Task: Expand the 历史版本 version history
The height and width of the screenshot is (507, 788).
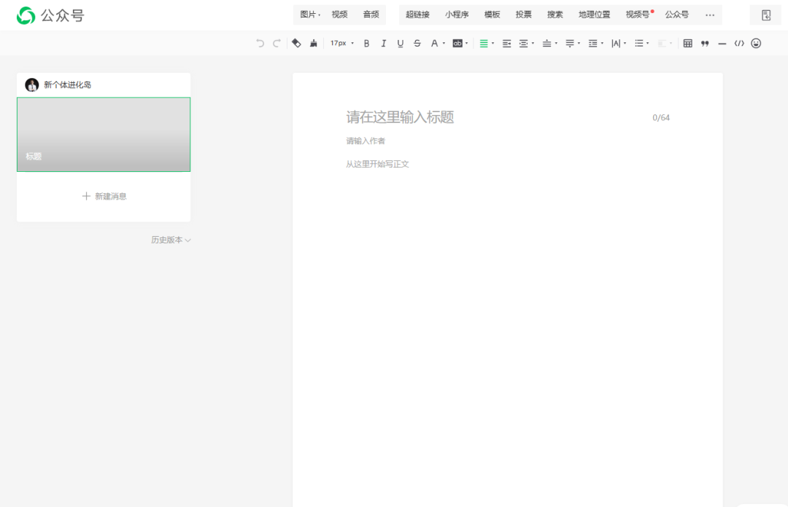Action: point(171,240)
